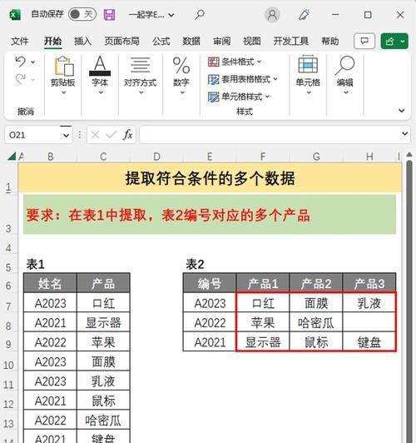This screenshot has height=443, width=416.
Task: Open the 单元格 cells group
Action: 308,75
